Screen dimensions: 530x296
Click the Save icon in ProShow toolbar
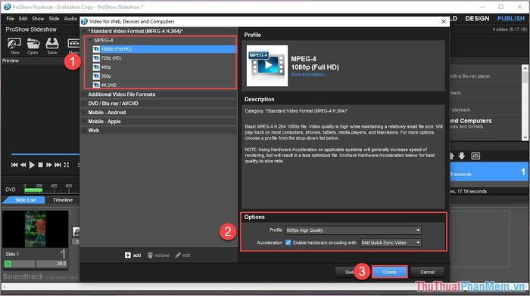point(52,44)
